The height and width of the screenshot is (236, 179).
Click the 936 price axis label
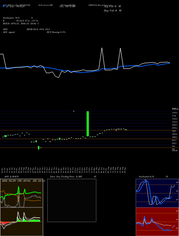click(174, 146)
